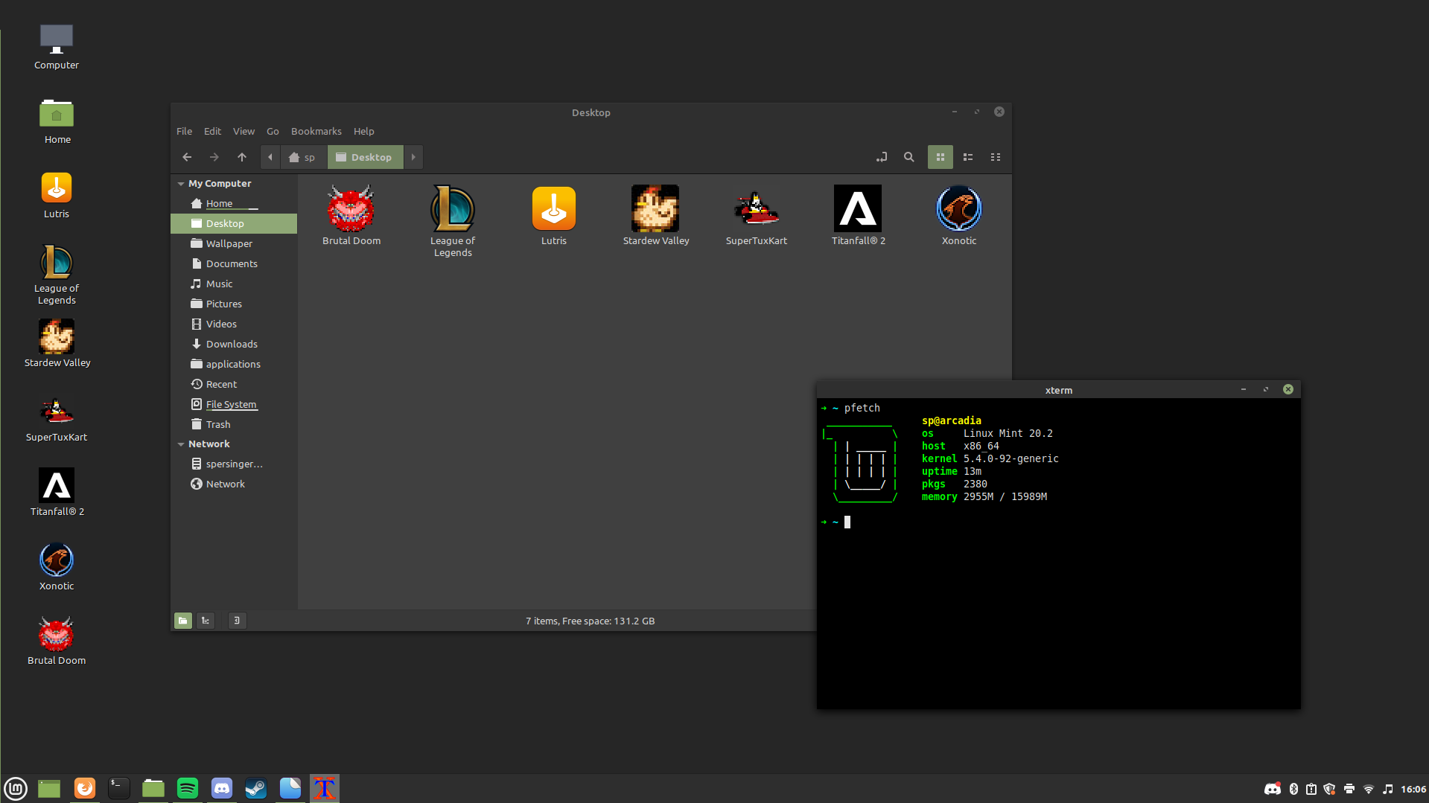1429x803 pixels.
Task: Open the Bookmarks menu
Action: coord(316,131)
